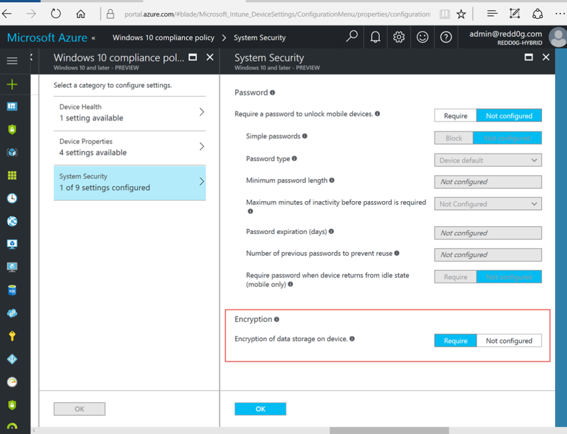Select Not configured for Simple passwords

click(507, 138)
